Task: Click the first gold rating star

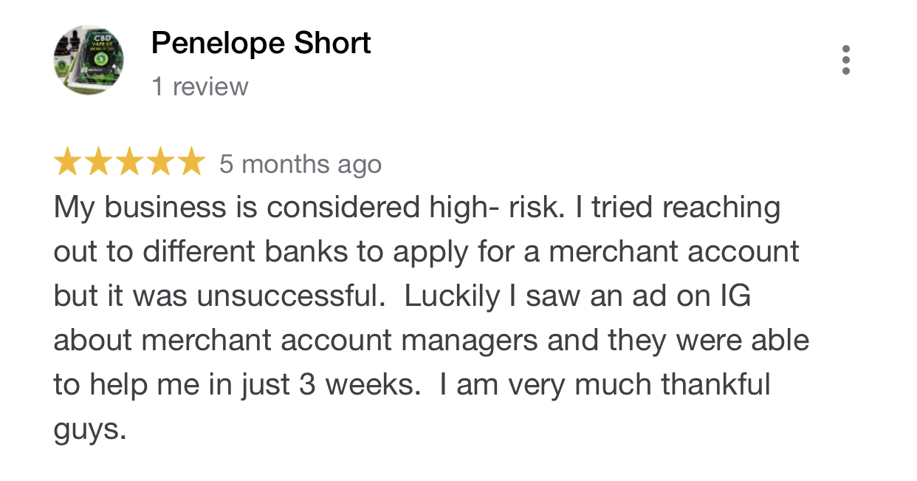Action: [x=68, y=162]
